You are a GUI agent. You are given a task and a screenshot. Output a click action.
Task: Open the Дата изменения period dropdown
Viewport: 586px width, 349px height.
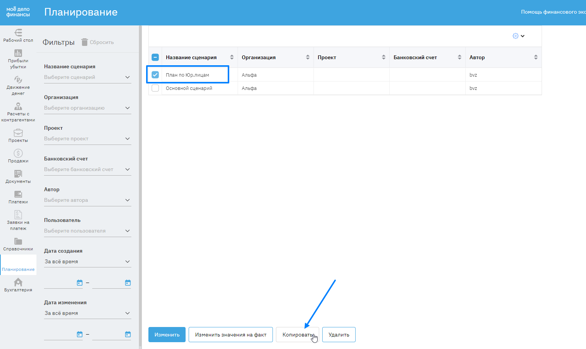pos(88,313)
